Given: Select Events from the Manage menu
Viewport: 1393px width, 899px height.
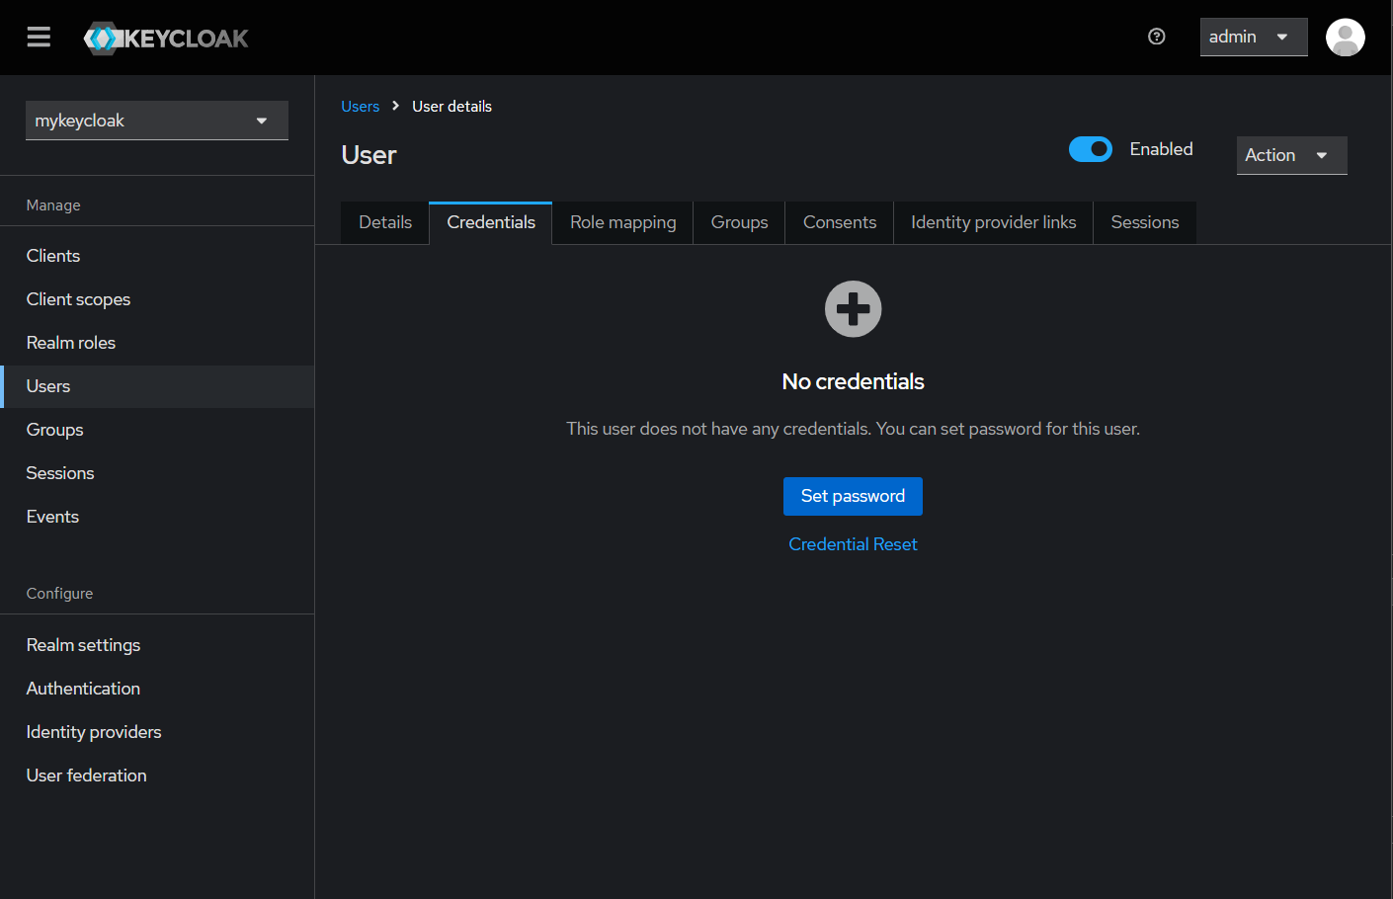Looking at the screenshot, I should point(52,517).
